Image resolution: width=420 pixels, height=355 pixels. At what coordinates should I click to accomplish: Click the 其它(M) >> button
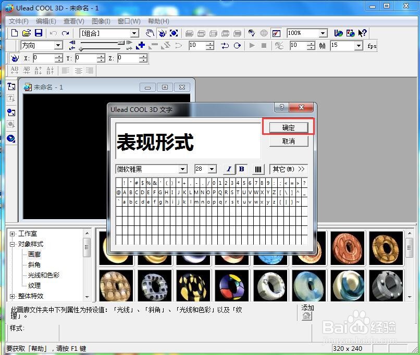pos(289,169)
